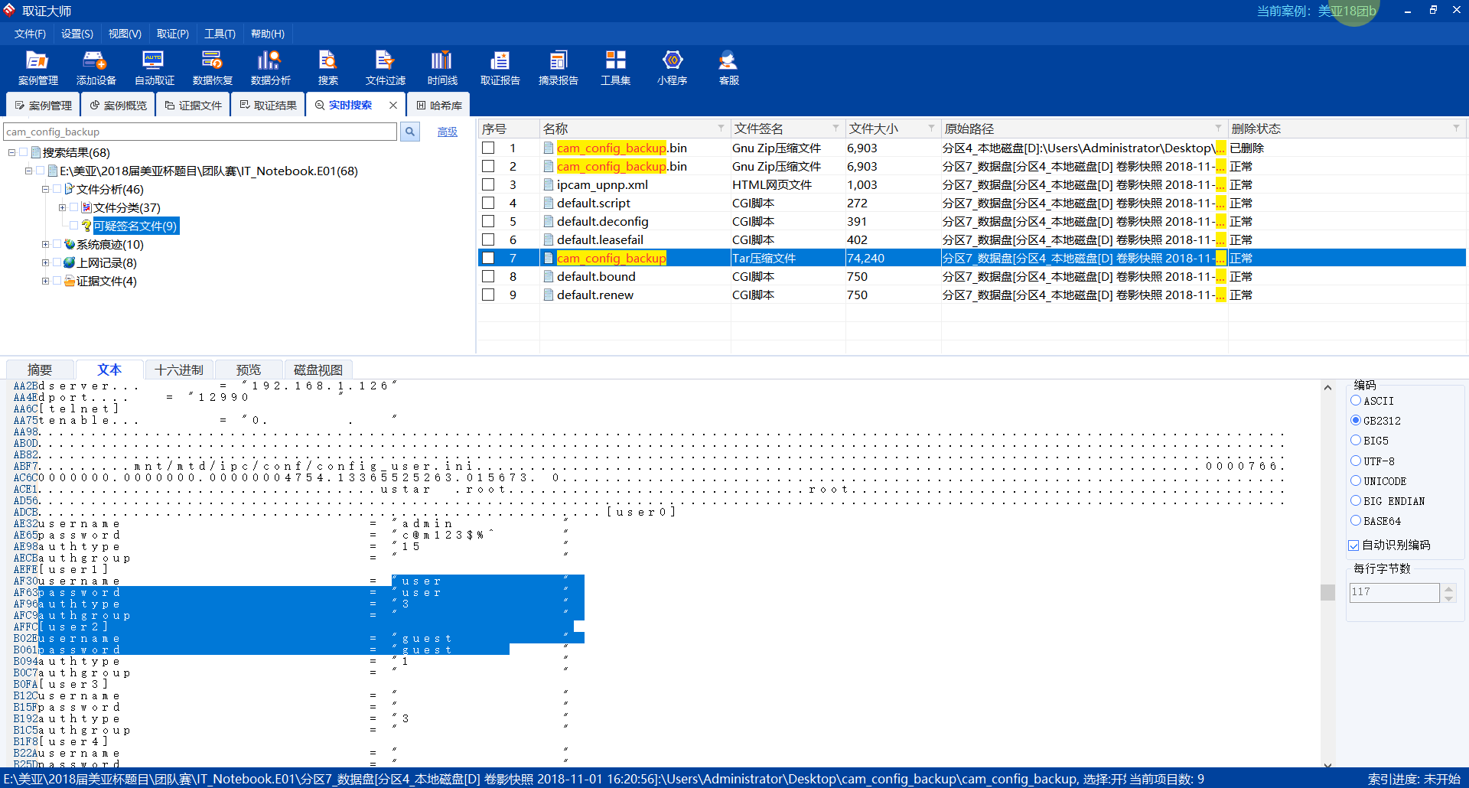This screenshot has width=1469, height=788.
Task: Click filter icon on 名称 column header
Action: [x=721, y=128]
